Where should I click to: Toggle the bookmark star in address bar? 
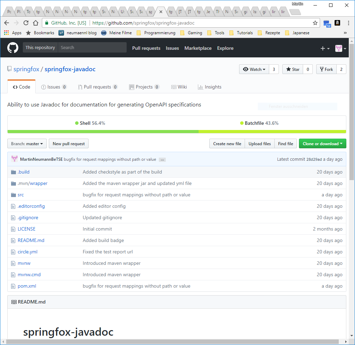pyautogui.click(x=315, y=23)
